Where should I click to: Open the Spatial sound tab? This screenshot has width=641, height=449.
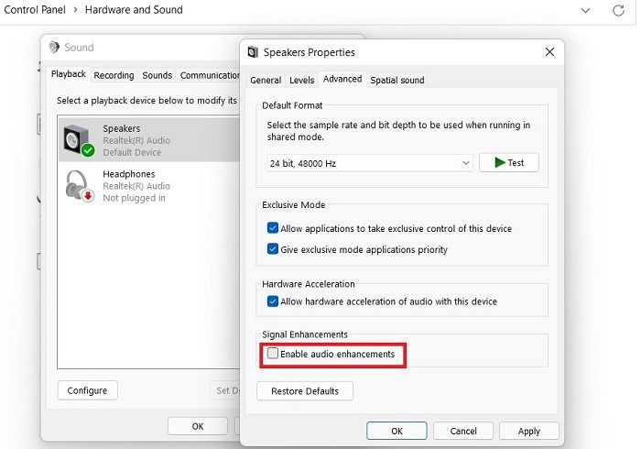pos(397,80)
